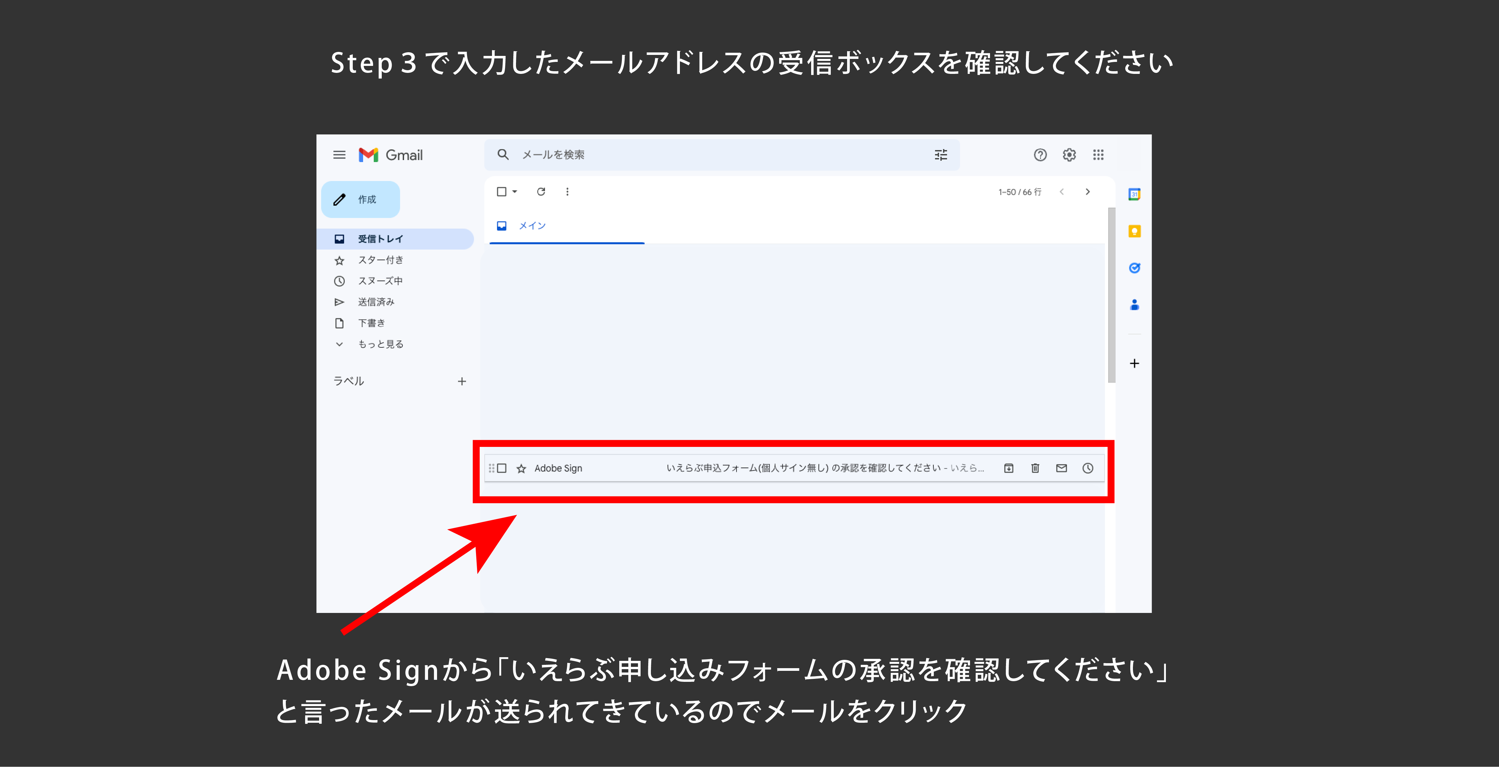Image resolution: width=1499 pixels, height=767 pixels.
Task: Open the select-all dropdown arrow
Action: (515, 192)
